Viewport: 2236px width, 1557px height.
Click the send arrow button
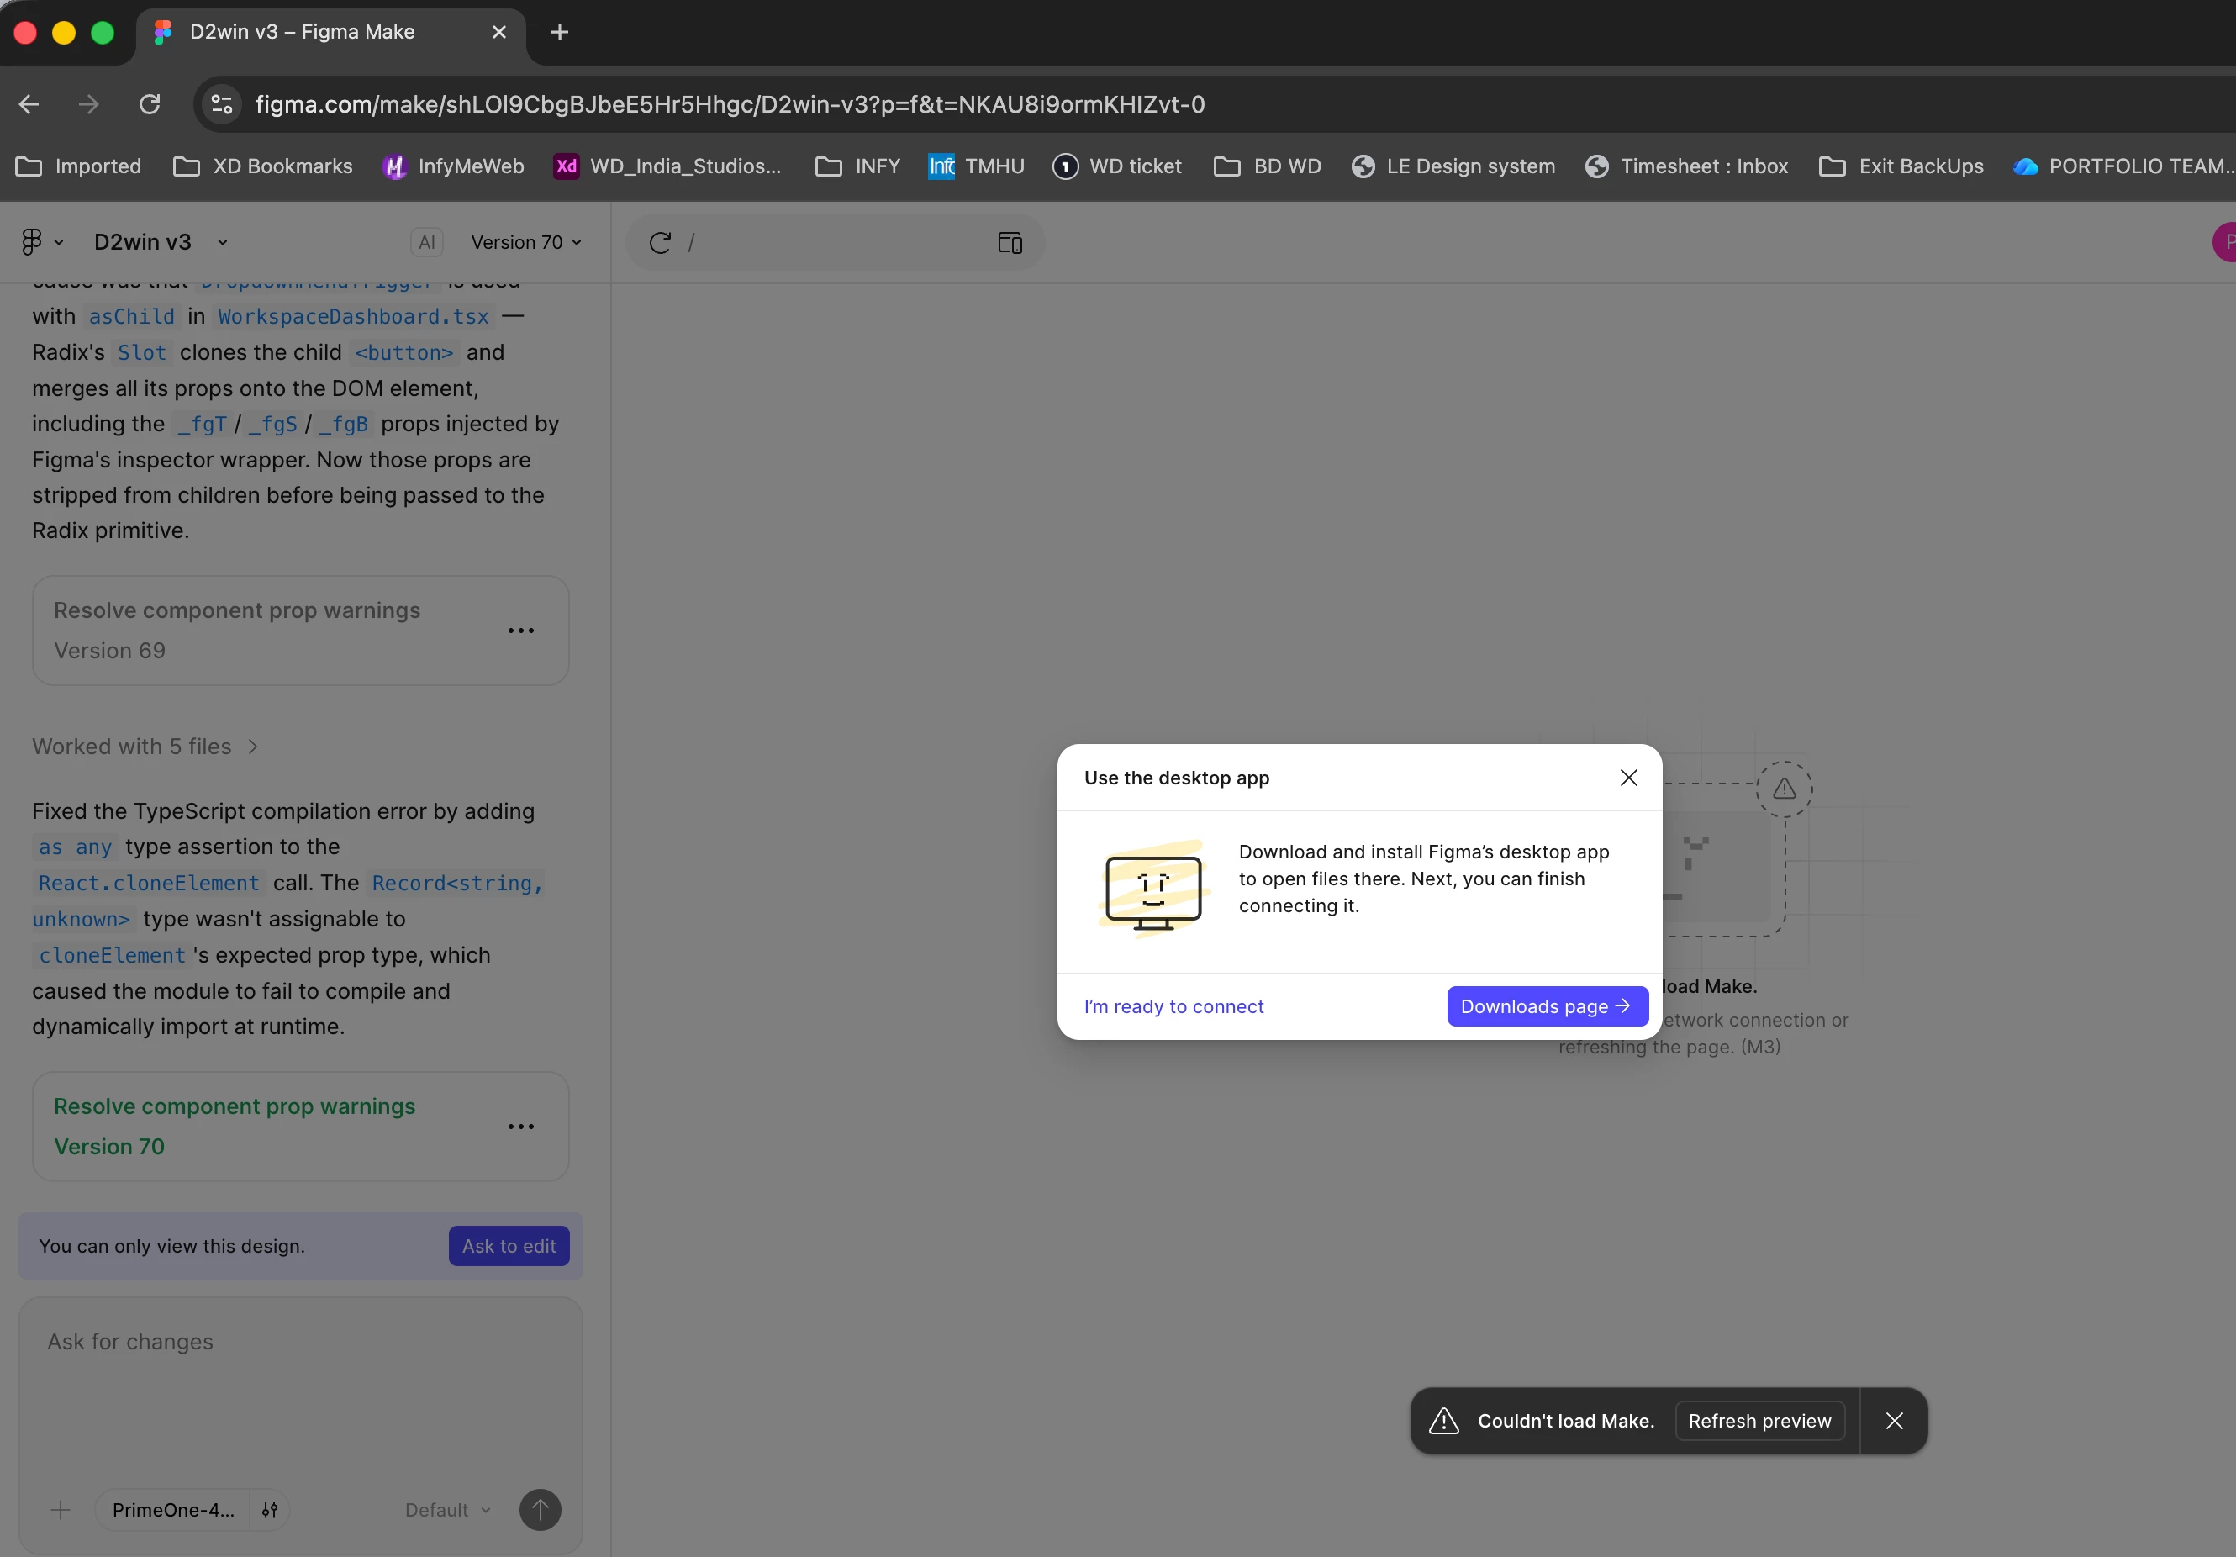click(x=540, y=1509)
